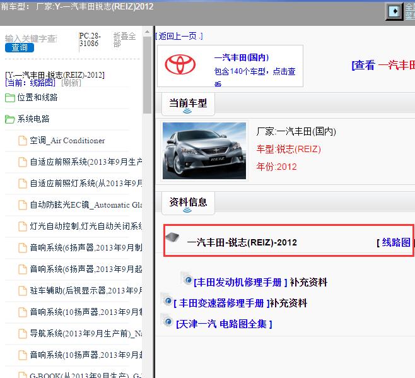Open the 线路图 link in red box

pos(395,242)
